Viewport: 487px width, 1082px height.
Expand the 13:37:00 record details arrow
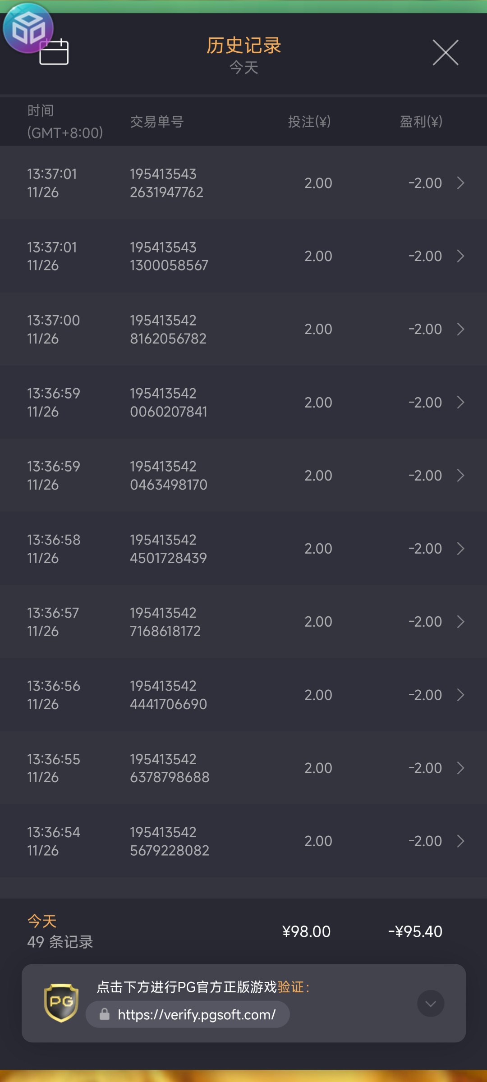pos(460,329)
